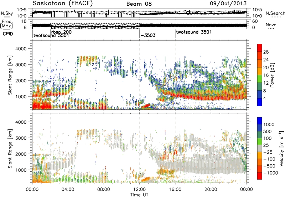Select Power colorbar segment below 4

click(x=260, y=102)
